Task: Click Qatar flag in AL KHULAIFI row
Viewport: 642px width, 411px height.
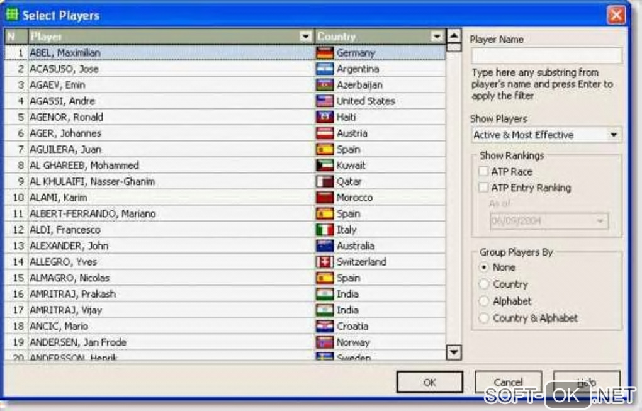Action: tap(325, 181)
